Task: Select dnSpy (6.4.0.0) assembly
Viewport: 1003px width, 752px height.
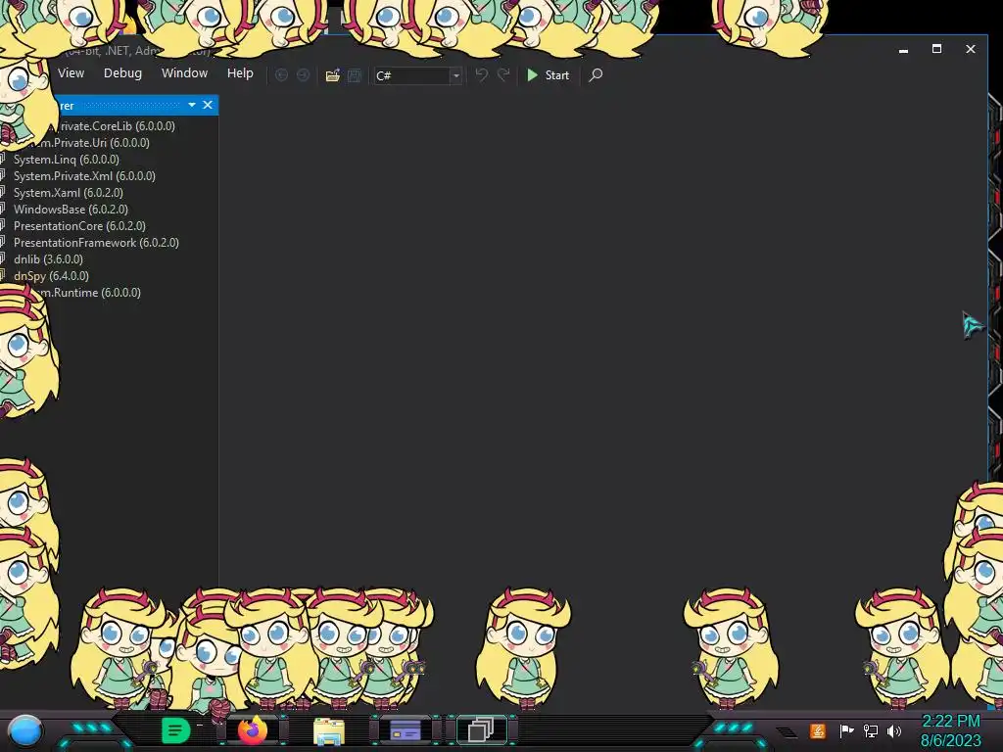Action: [x=51, y=275]
